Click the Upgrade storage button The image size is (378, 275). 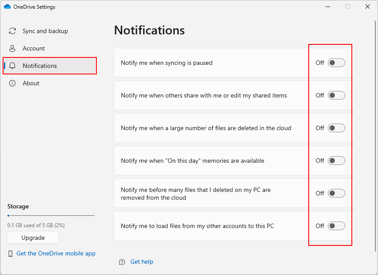pos(33,238)
